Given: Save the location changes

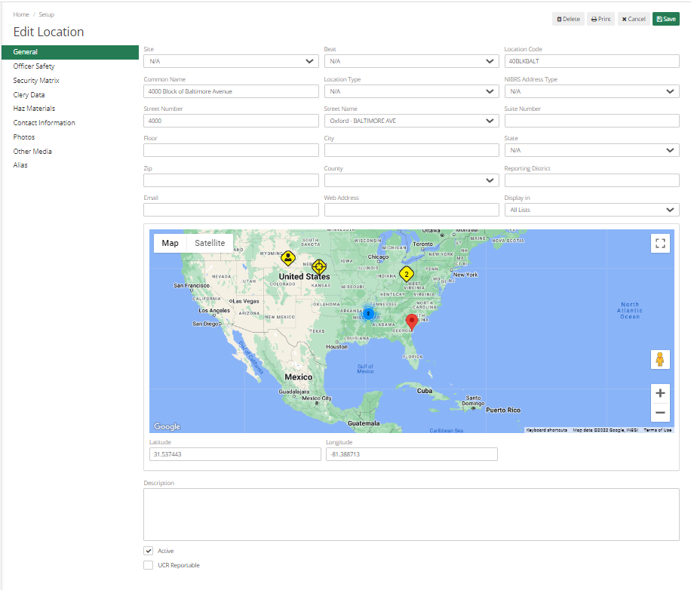Looking at the screenshot, I should coord(666,19).
